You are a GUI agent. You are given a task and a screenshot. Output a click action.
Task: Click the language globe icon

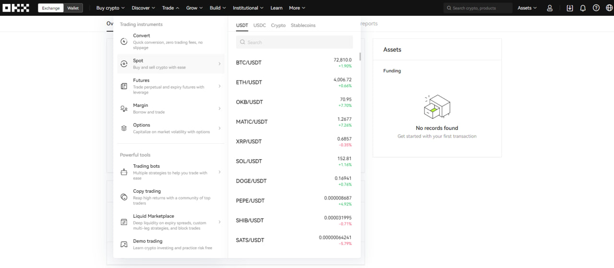(x=609, y=8)
